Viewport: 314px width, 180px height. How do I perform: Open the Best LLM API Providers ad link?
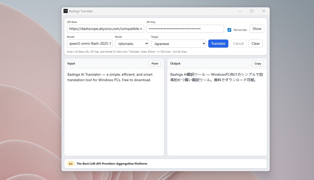(112, 164)
